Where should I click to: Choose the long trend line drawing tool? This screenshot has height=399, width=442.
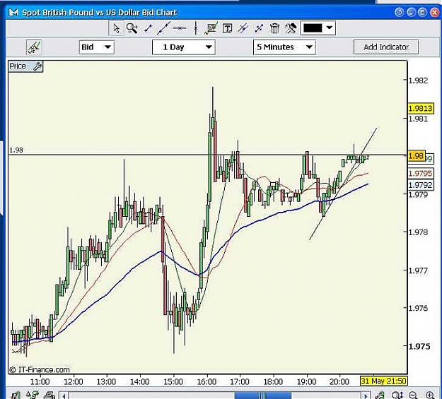pos(163,28)
